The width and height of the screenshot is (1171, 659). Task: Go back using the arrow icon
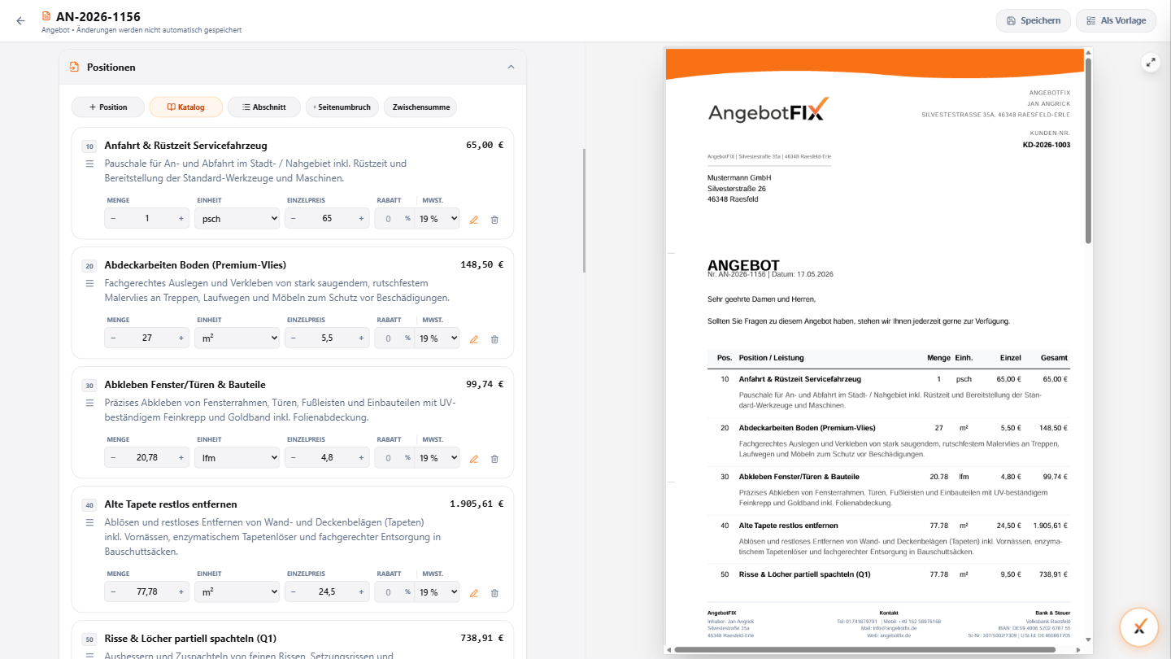[21, 21]
